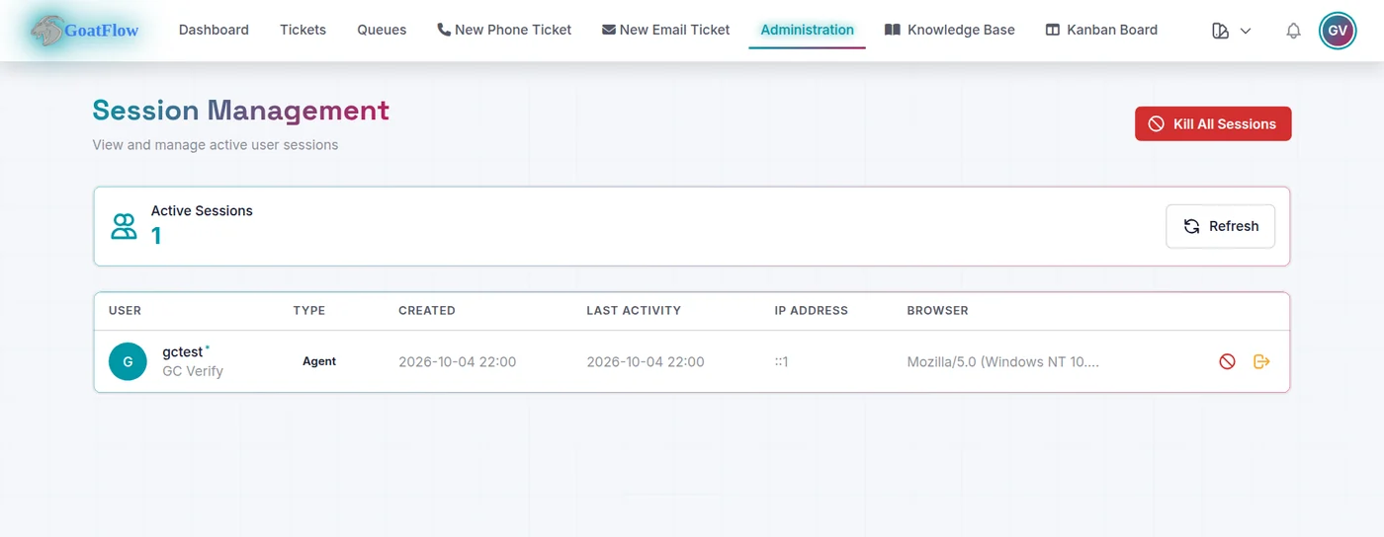This screenshot has width=1384, height=537.
Task: Open the Tickets menu
Action: click(303, 30)
